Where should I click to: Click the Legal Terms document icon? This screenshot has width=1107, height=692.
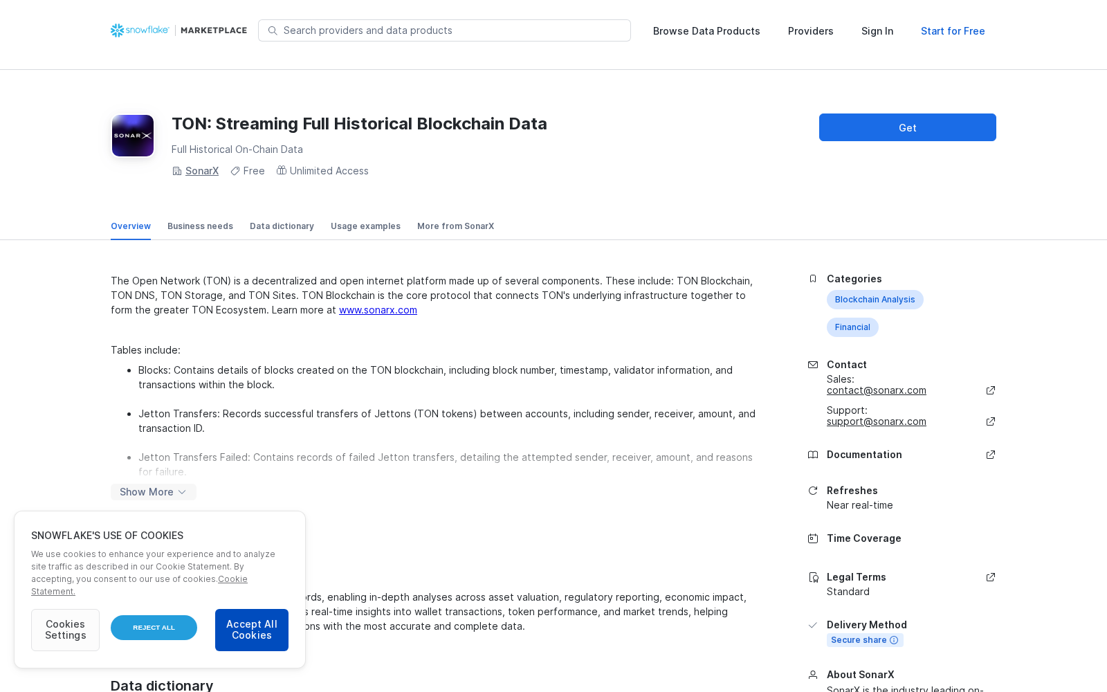[x=813, y=577]
